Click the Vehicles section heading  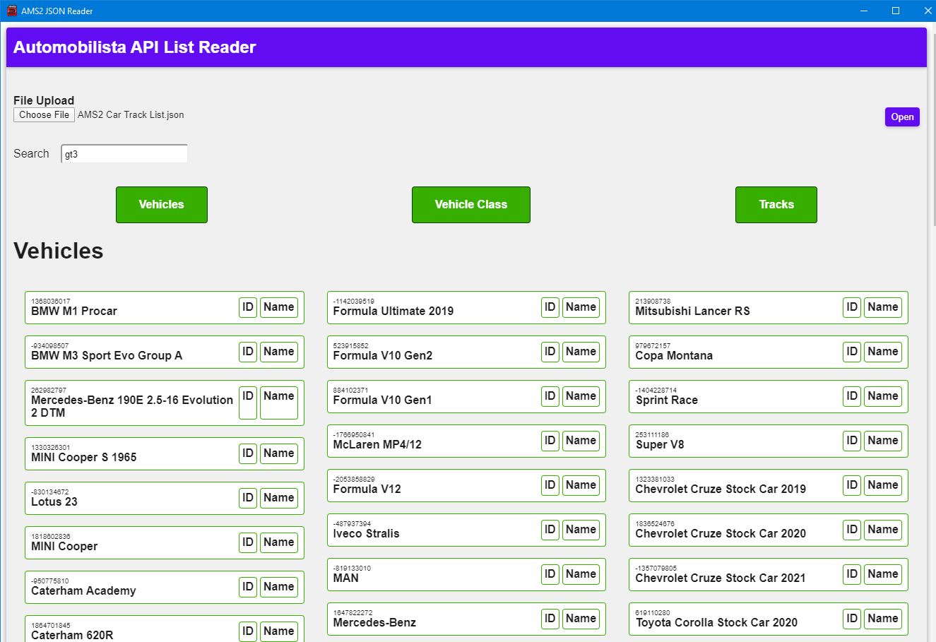[x=59, y=251]
